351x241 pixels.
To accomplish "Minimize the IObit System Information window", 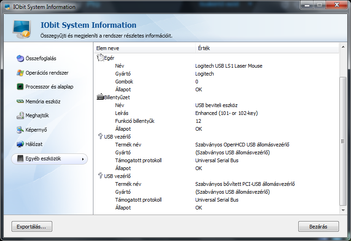I will (x=307, y=5).
